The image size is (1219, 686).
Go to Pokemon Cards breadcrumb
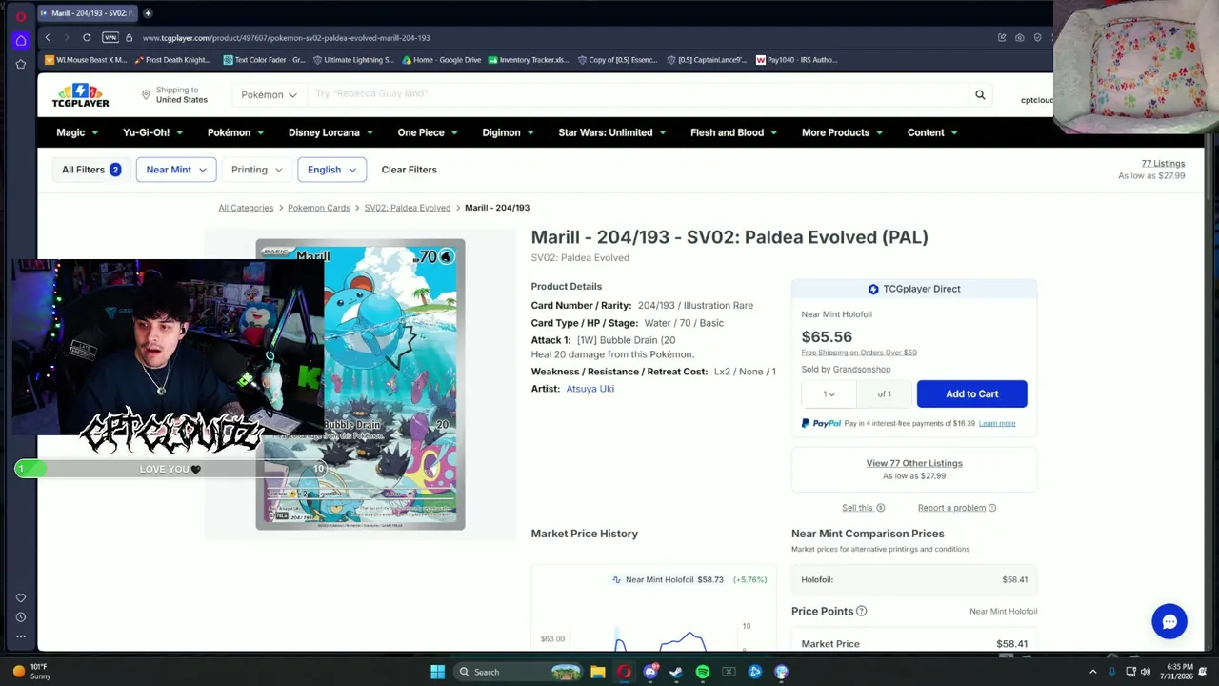(x=319, y=208)
